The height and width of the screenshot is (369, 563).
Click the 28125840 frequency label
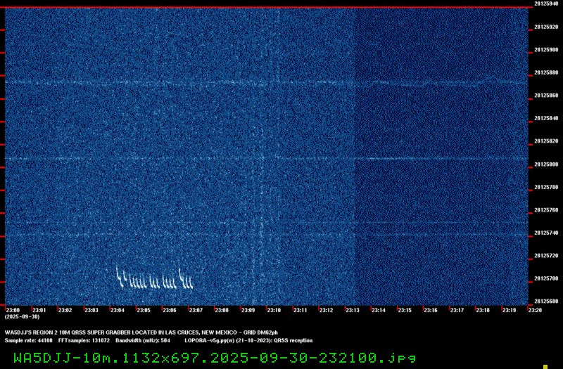tap(546, 118)
